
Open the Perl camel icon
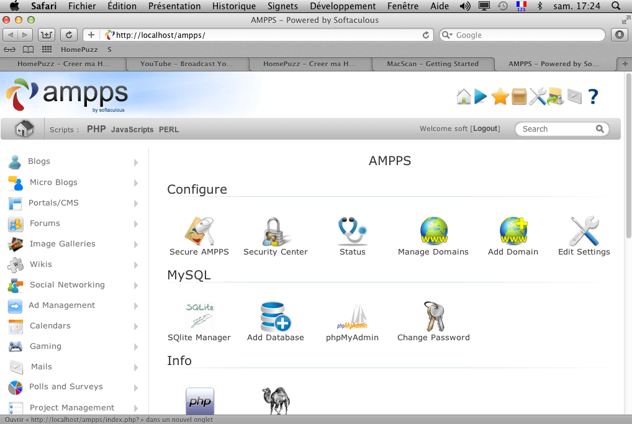pyautogui.click(x=276, y=401)
